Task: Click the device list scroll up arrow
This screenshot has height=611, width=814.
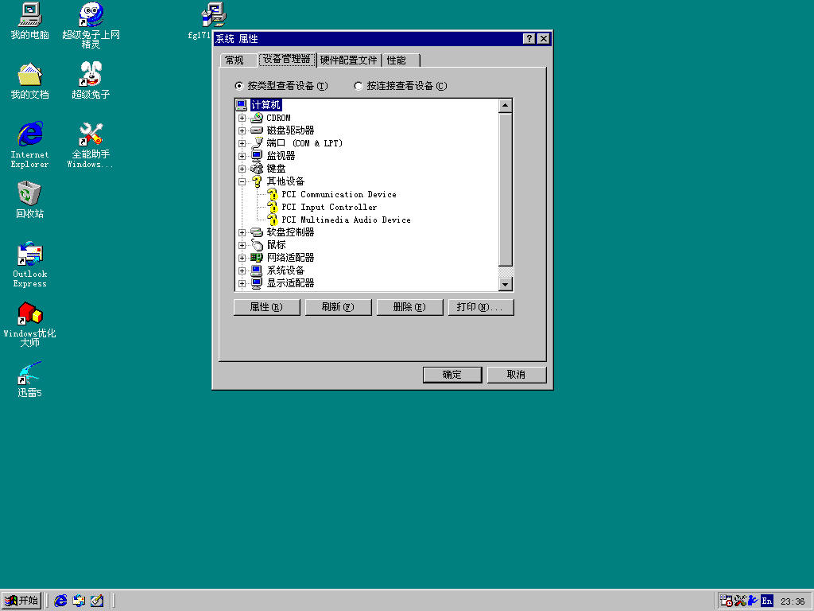Action: click(505, 106)
